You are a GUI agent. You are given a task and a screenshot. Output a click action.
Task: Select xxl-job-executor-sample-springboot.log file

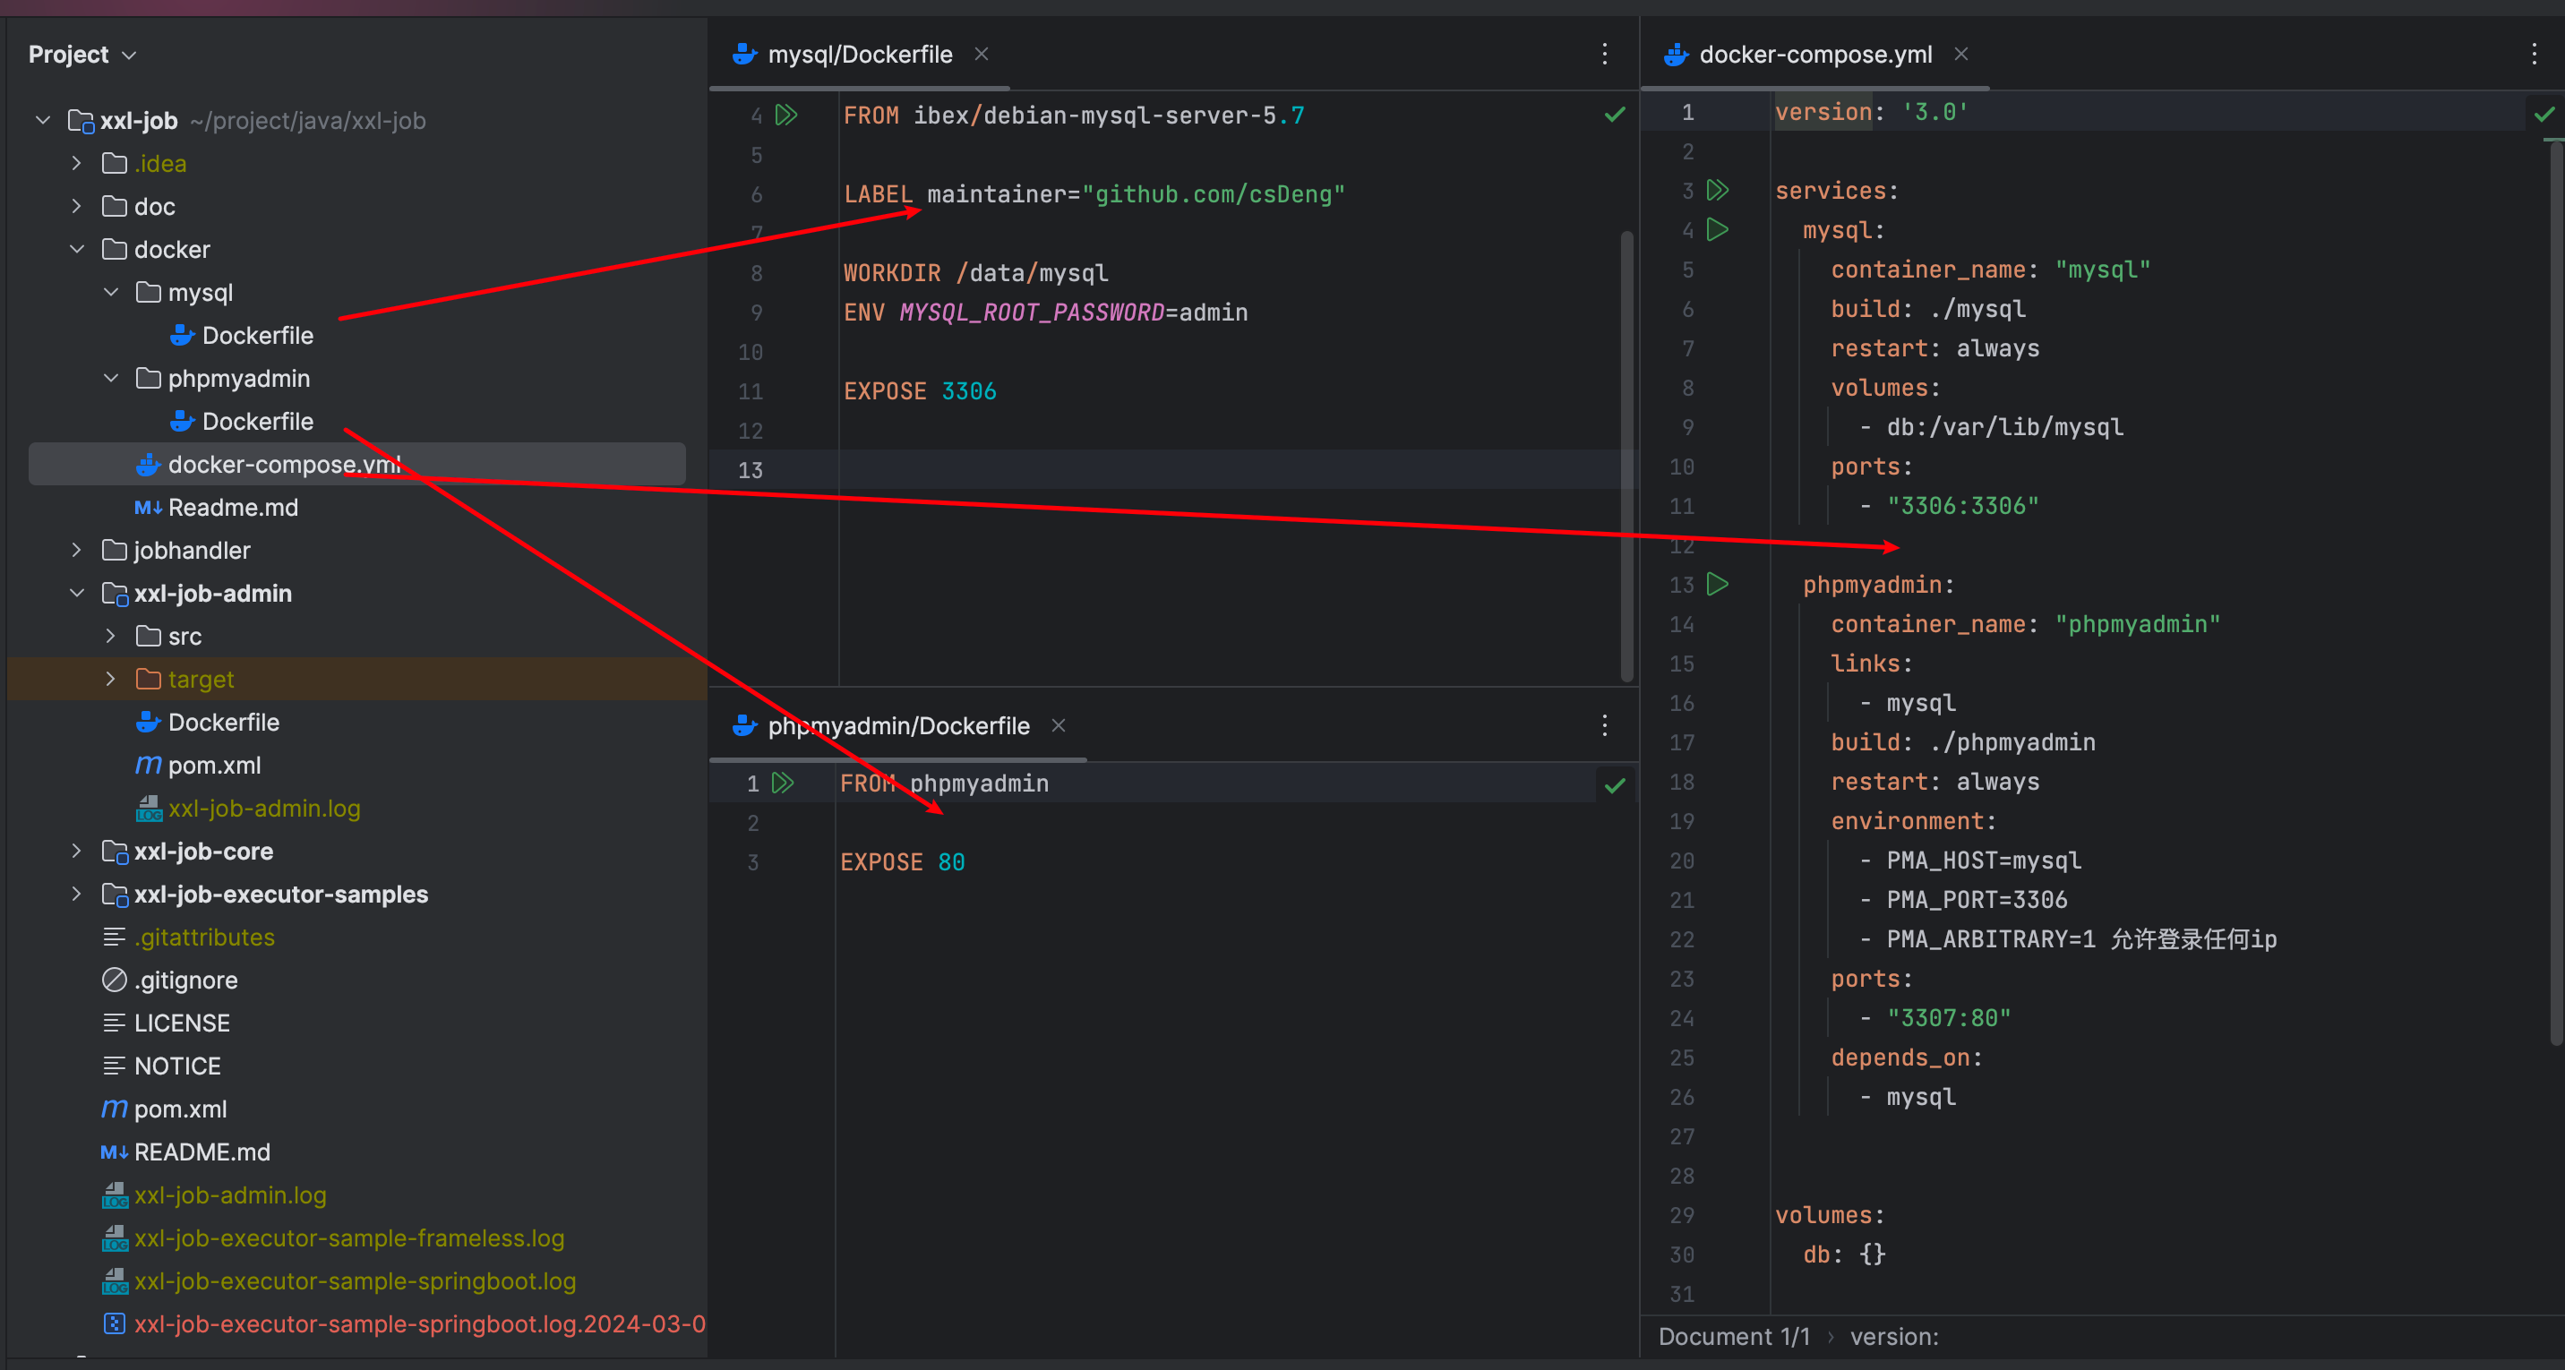click(x=355, y=1281)
